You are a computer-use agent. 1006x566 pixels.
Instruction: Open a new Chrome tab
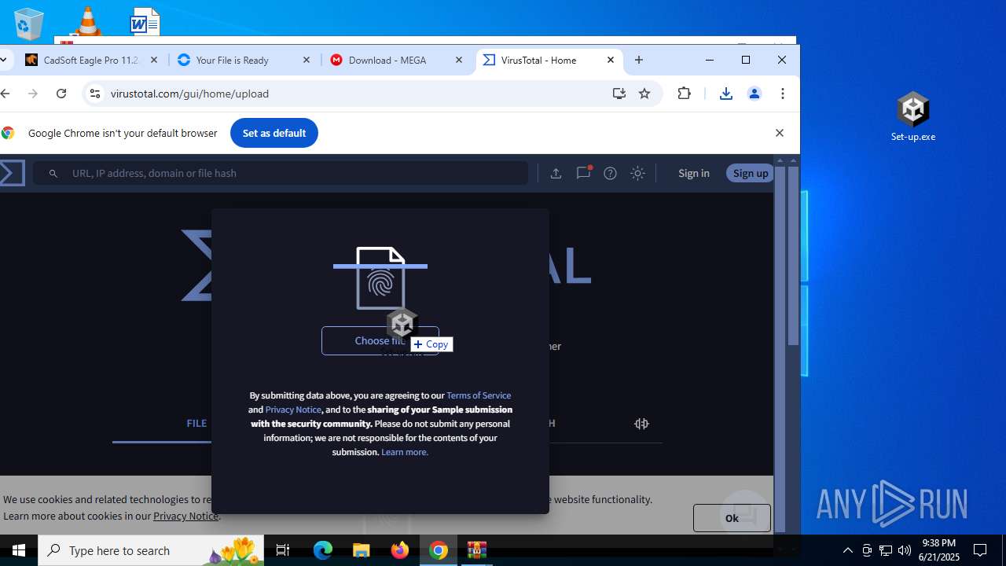(639, 60)
